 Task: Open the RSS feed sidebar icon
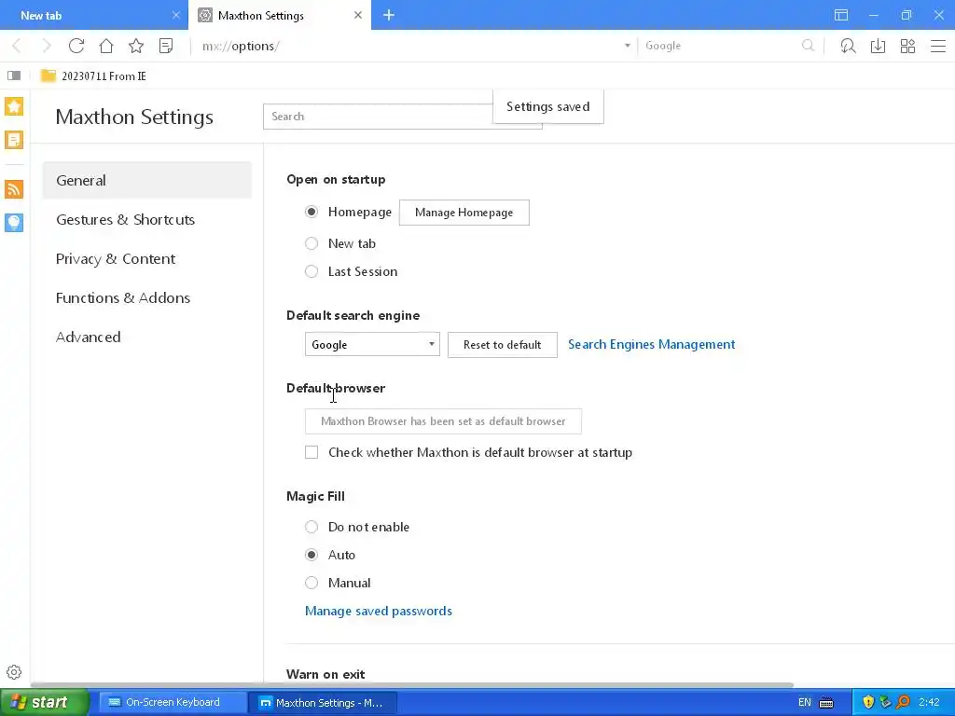coord(14,189)
